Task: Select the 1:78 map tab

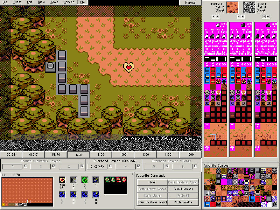Action: pyautogui.click(x=78, y=155)
